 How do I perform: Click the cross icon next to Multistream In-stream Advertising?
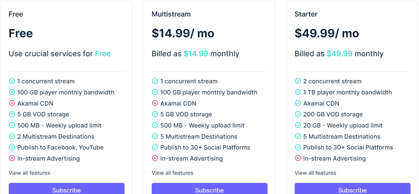[155, 158]
